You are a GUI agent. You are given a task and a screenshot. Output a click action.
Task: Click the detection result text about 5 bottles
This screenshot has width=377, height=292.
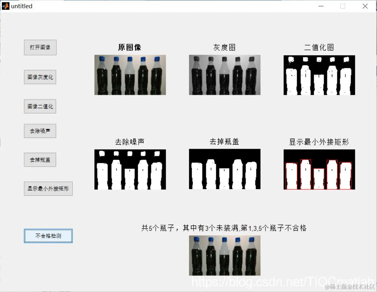click(x=224, y=227)
